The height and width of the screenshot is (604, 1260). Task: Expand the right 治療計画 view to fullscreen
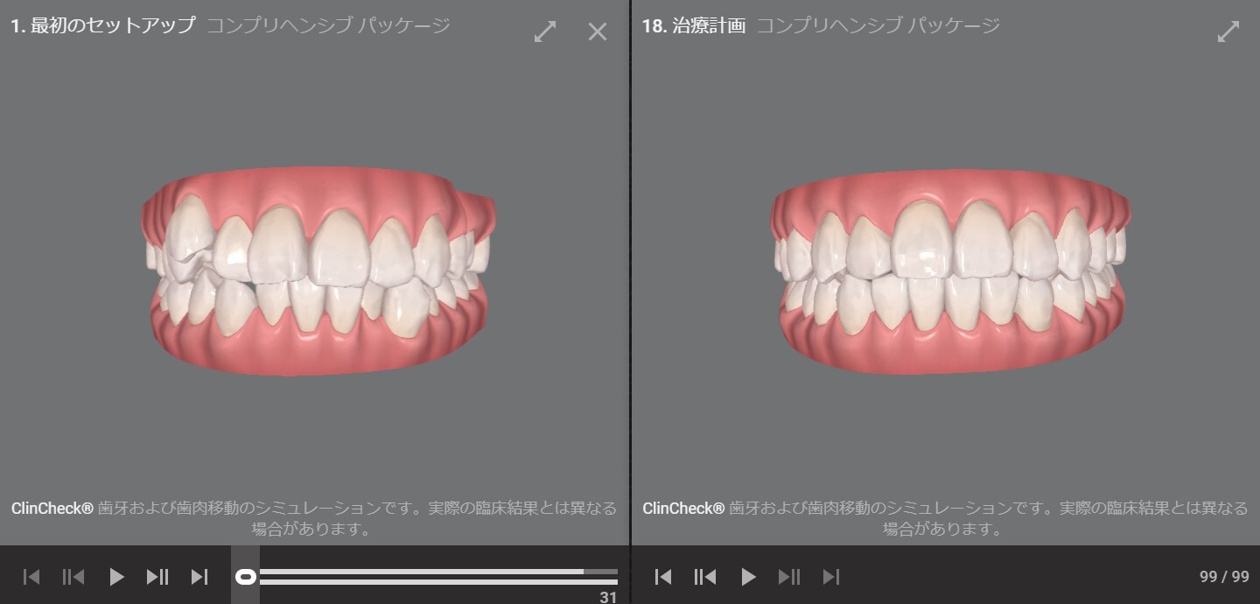1228,32
